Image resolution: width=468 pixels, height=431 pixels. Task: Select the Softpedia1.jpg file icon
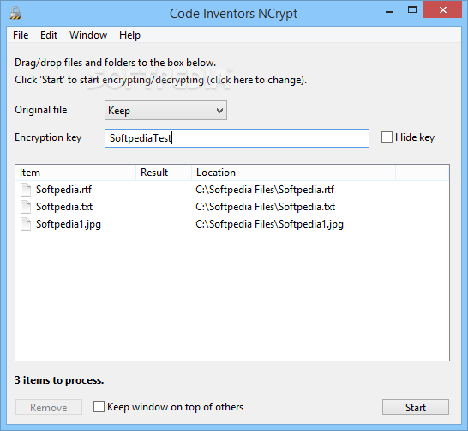pos(26,224)
